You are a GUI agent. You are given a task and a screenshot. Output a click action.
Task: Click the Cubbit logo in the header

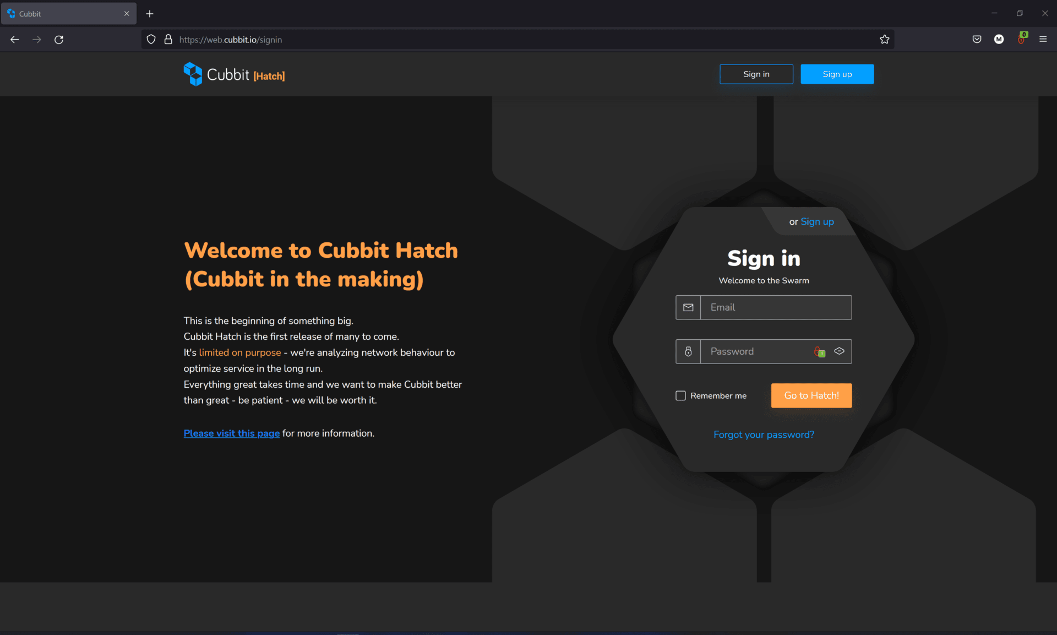click(x=192, y=74)
